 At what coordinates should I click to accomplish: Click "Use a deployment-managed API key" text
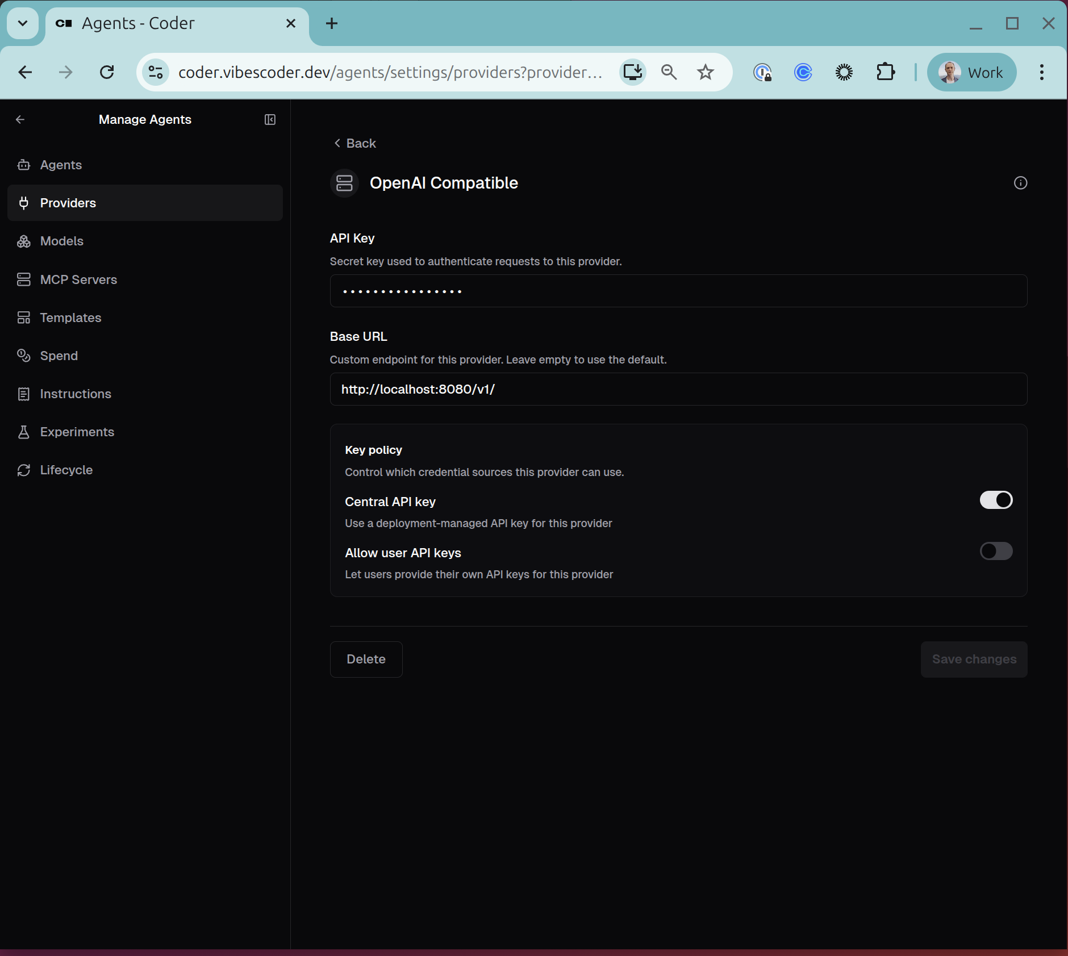(478, 523)
